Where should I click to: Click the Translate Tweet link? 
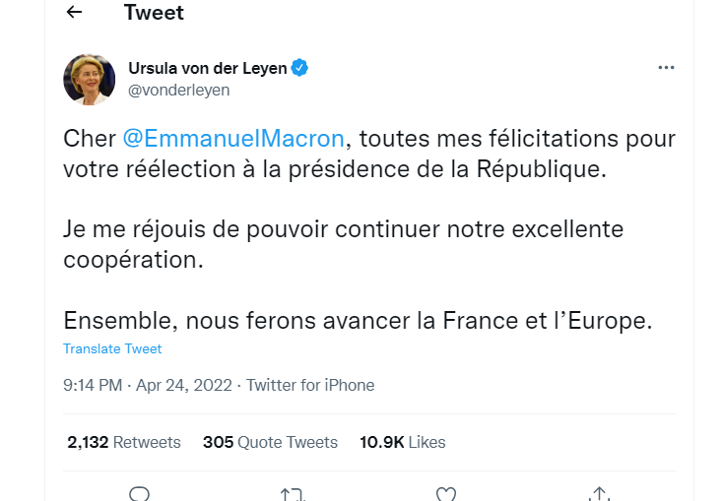112,348
